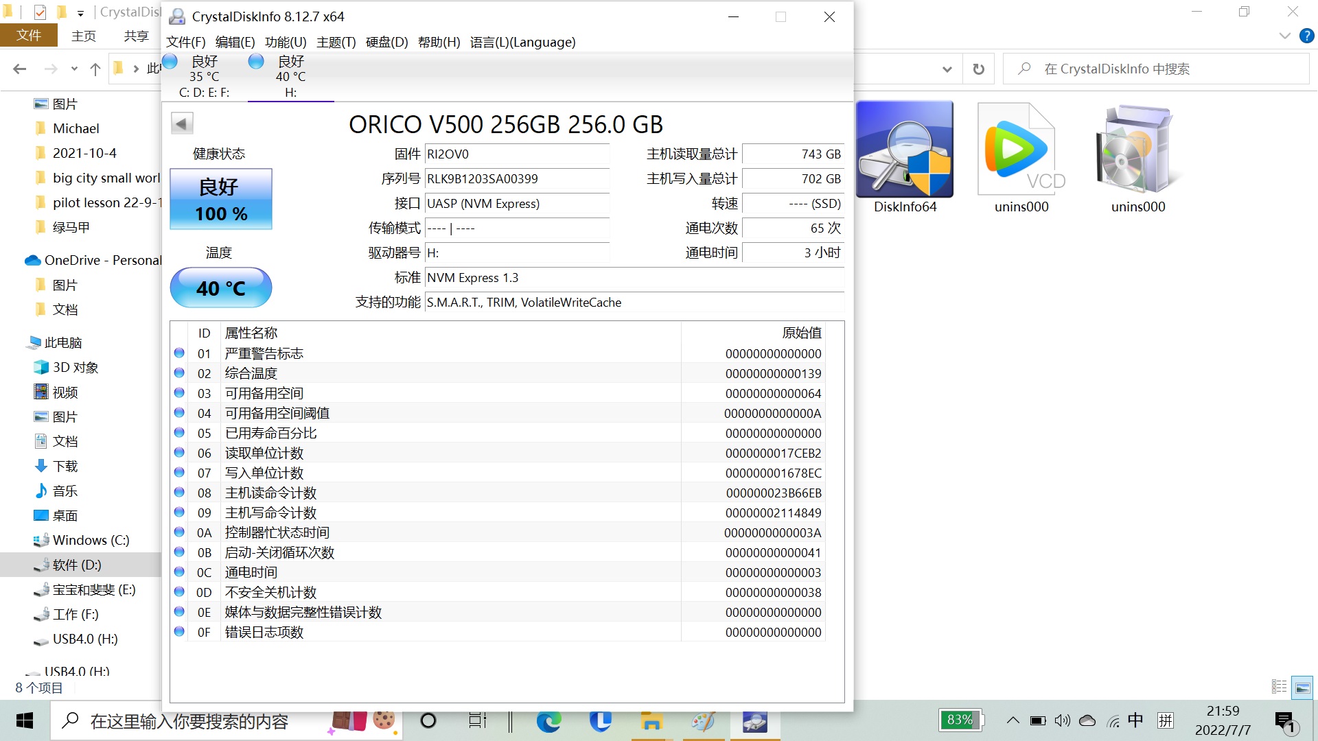
Task: Open the volume control tray icon
Action: click(x=1063, y=720)
